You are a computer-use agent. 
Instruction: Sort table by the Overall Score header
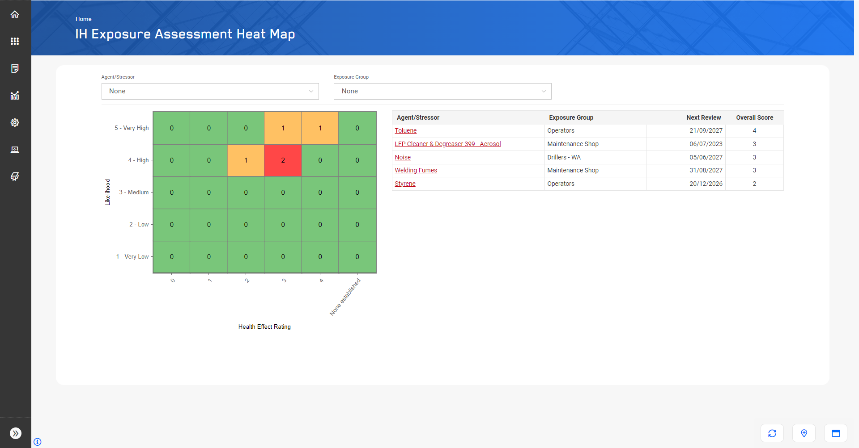(754, 117)
